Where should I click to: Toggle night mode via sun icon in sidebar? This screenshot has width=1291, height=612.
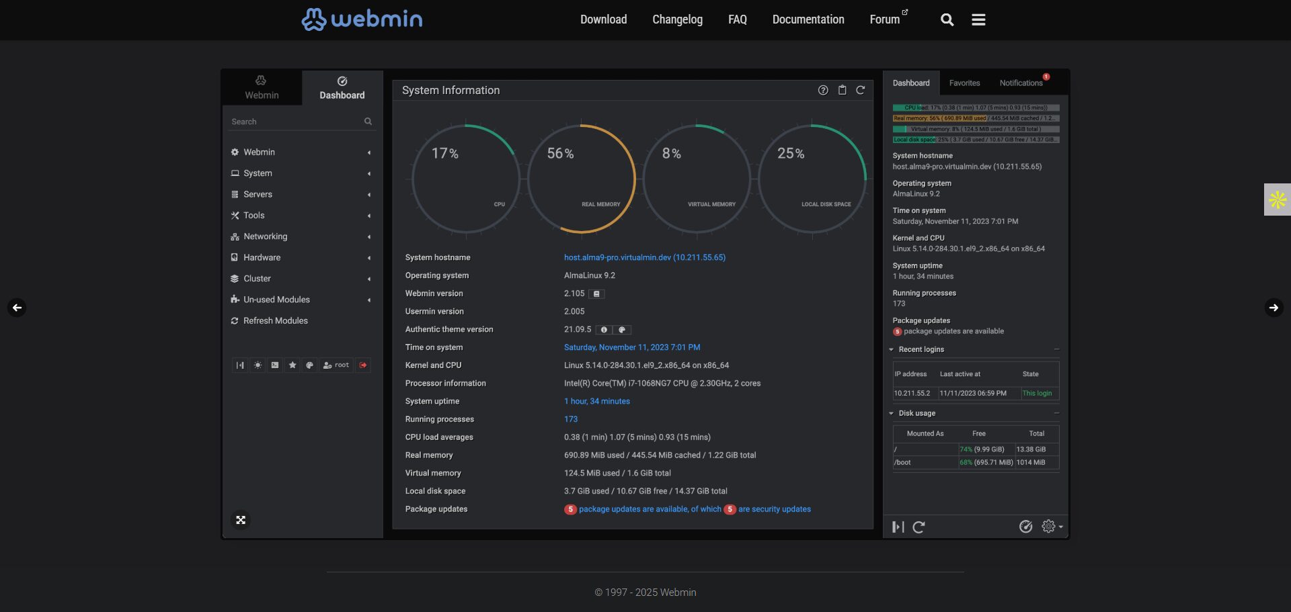pyautogui.click(x=258, y=365)
